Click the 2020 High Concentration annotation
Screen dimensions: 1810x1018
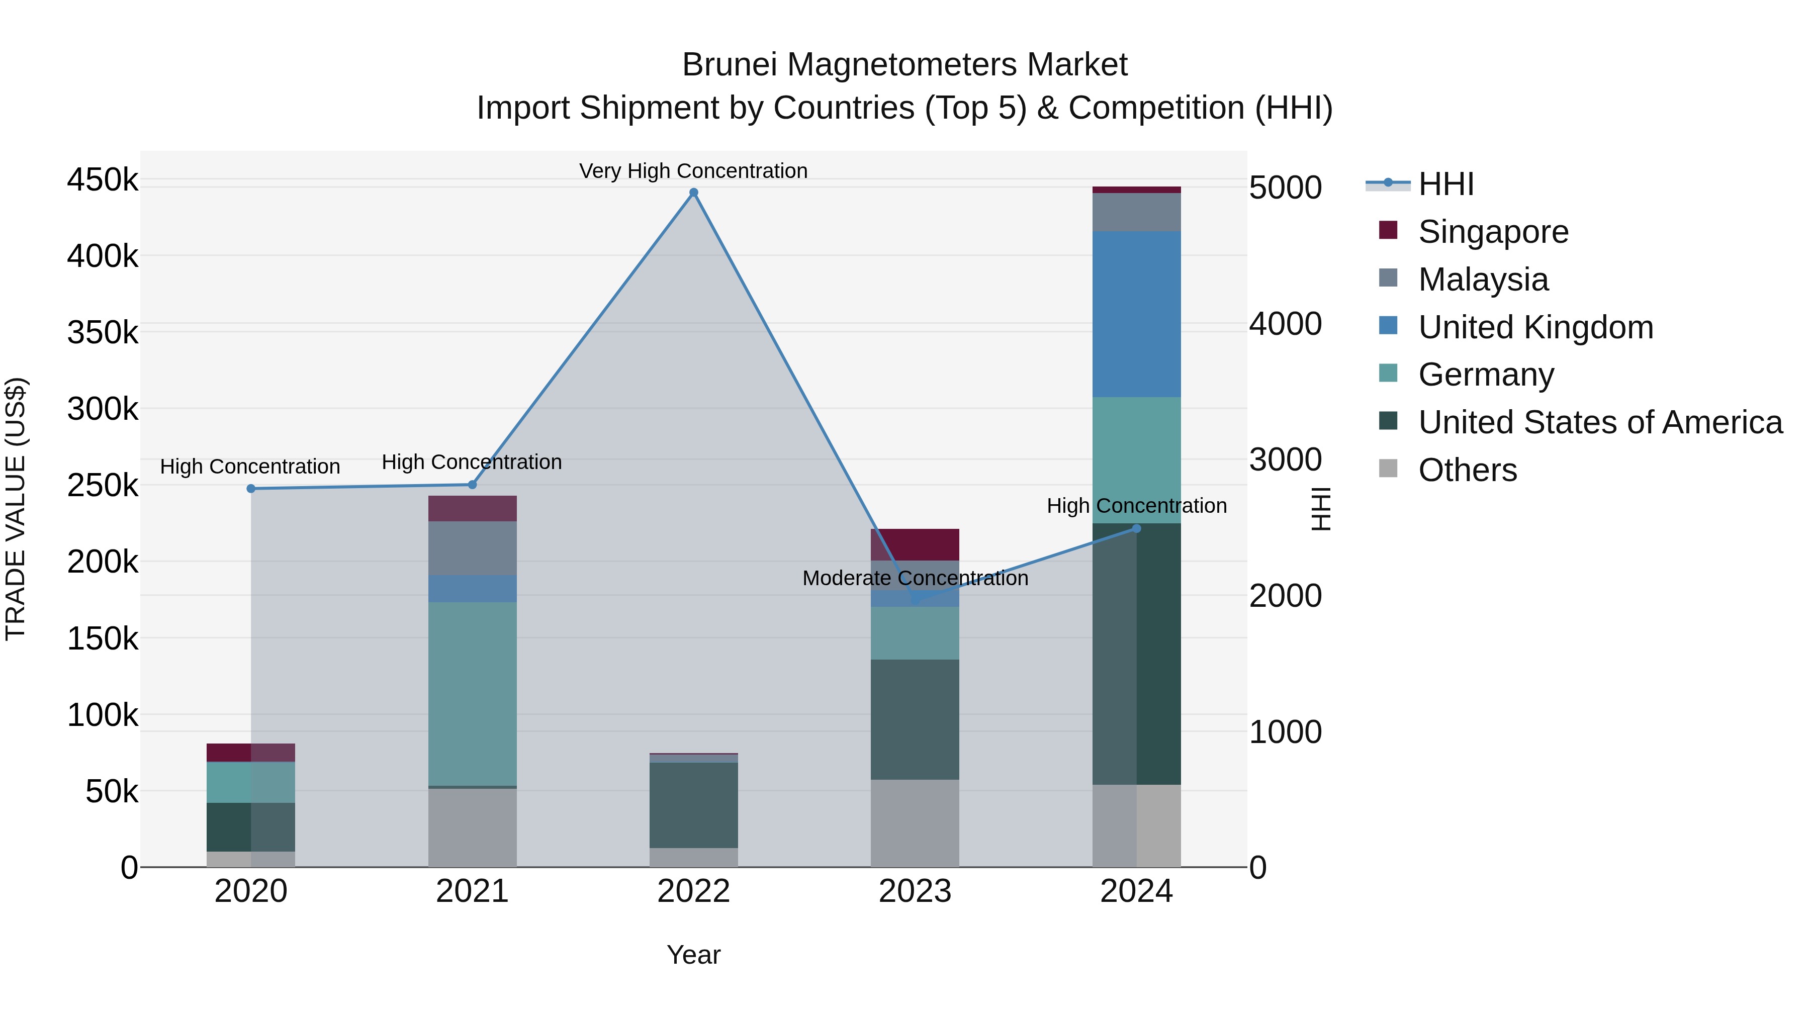click(x=250, y=466)
